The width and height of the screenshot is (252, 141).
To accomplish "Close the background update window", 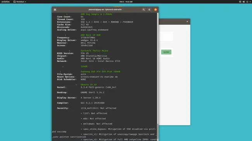I will click(187, 22).
